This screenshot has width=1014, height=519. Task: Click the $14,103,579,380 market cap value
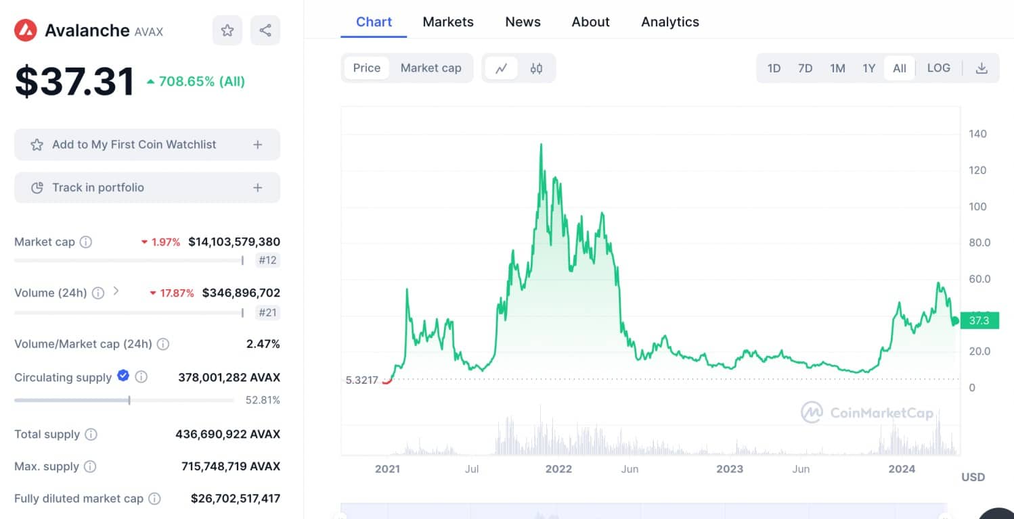234,242
